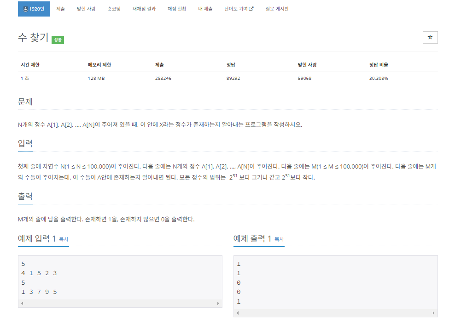Open the 맞힌 사람 tab
The image size is (455, 327).
(x=86, y=9)
